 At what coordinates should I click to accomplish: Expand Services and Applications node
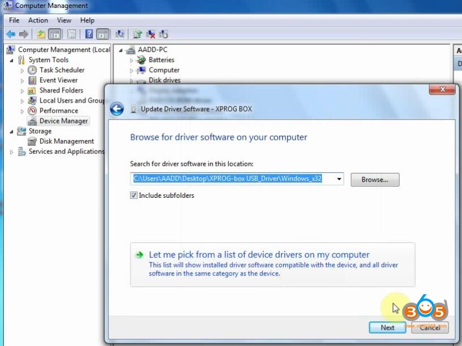coord(11,152)
